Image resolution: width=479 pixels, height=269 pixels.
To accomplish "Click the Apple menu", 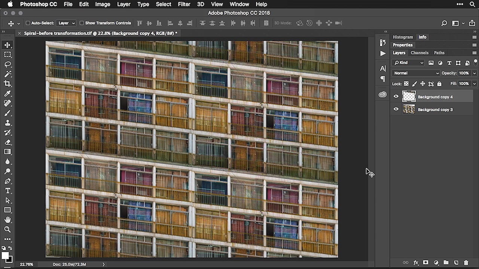I will click(x=10, y=4).
